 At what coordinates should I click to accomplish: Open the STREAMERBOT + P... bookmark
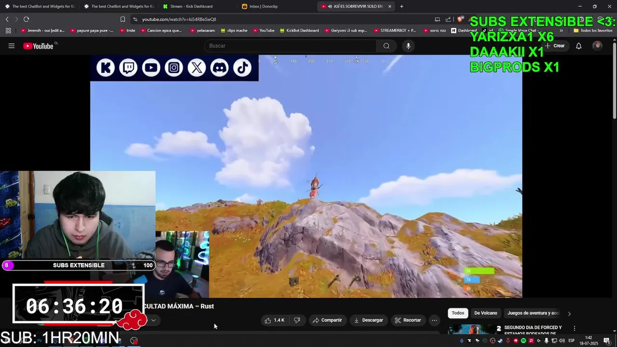click(x=394, y=30)
